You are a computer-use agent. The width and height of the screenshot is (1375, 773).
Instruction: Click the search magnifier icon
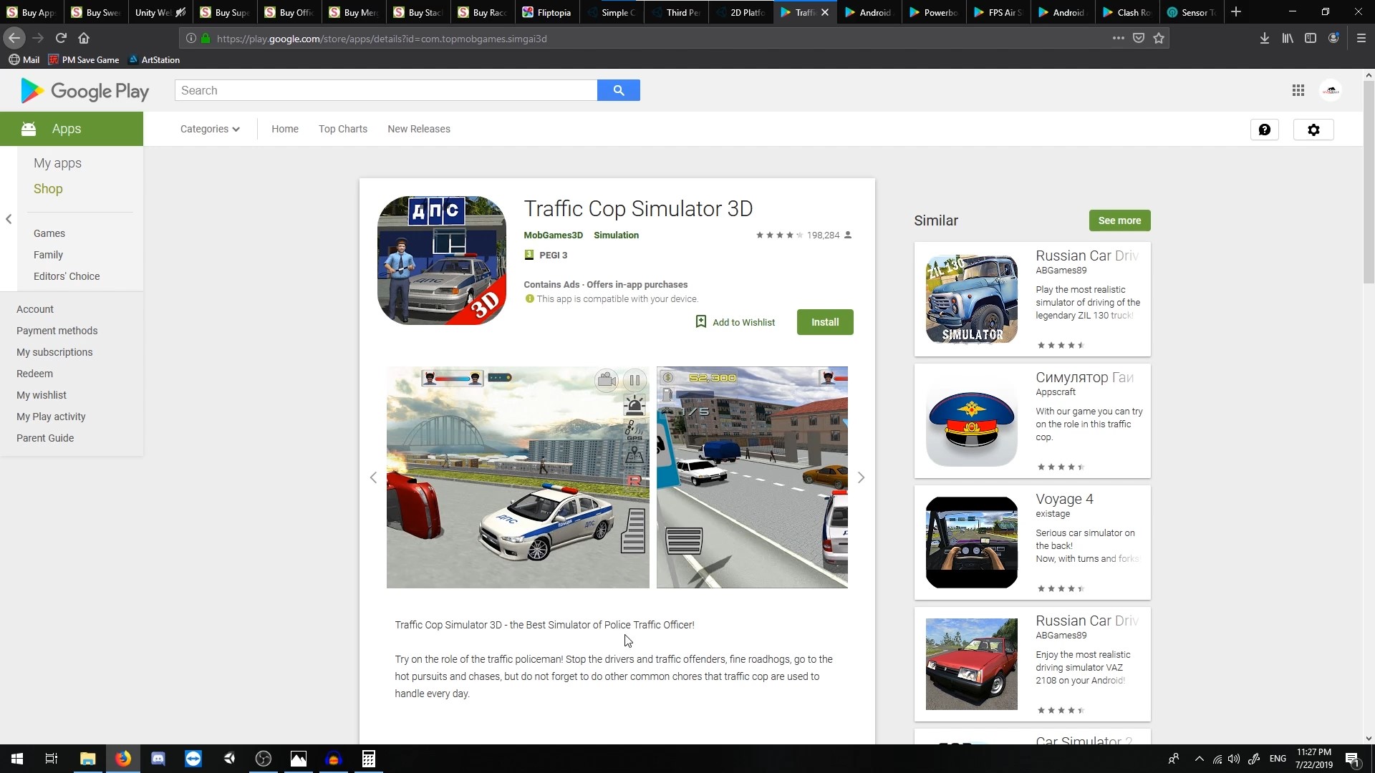[x=618, y=89]
